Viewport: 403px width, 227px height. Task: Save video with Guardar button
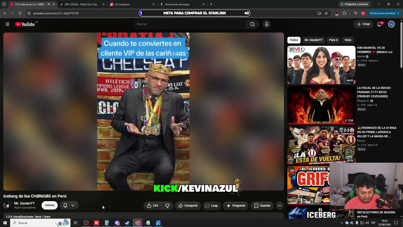[x=262, y=206]
